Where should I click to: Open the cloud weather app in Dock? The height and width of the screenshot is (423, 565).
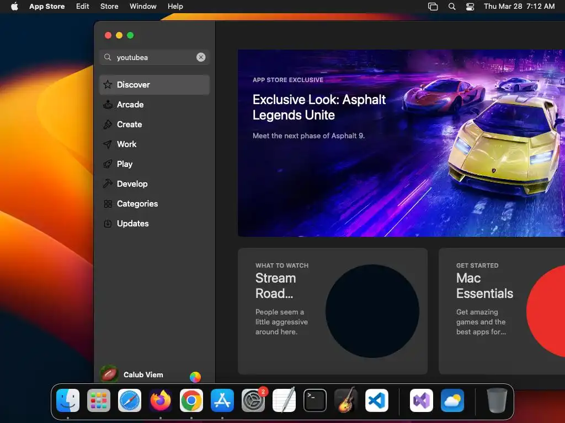point(452,400)
